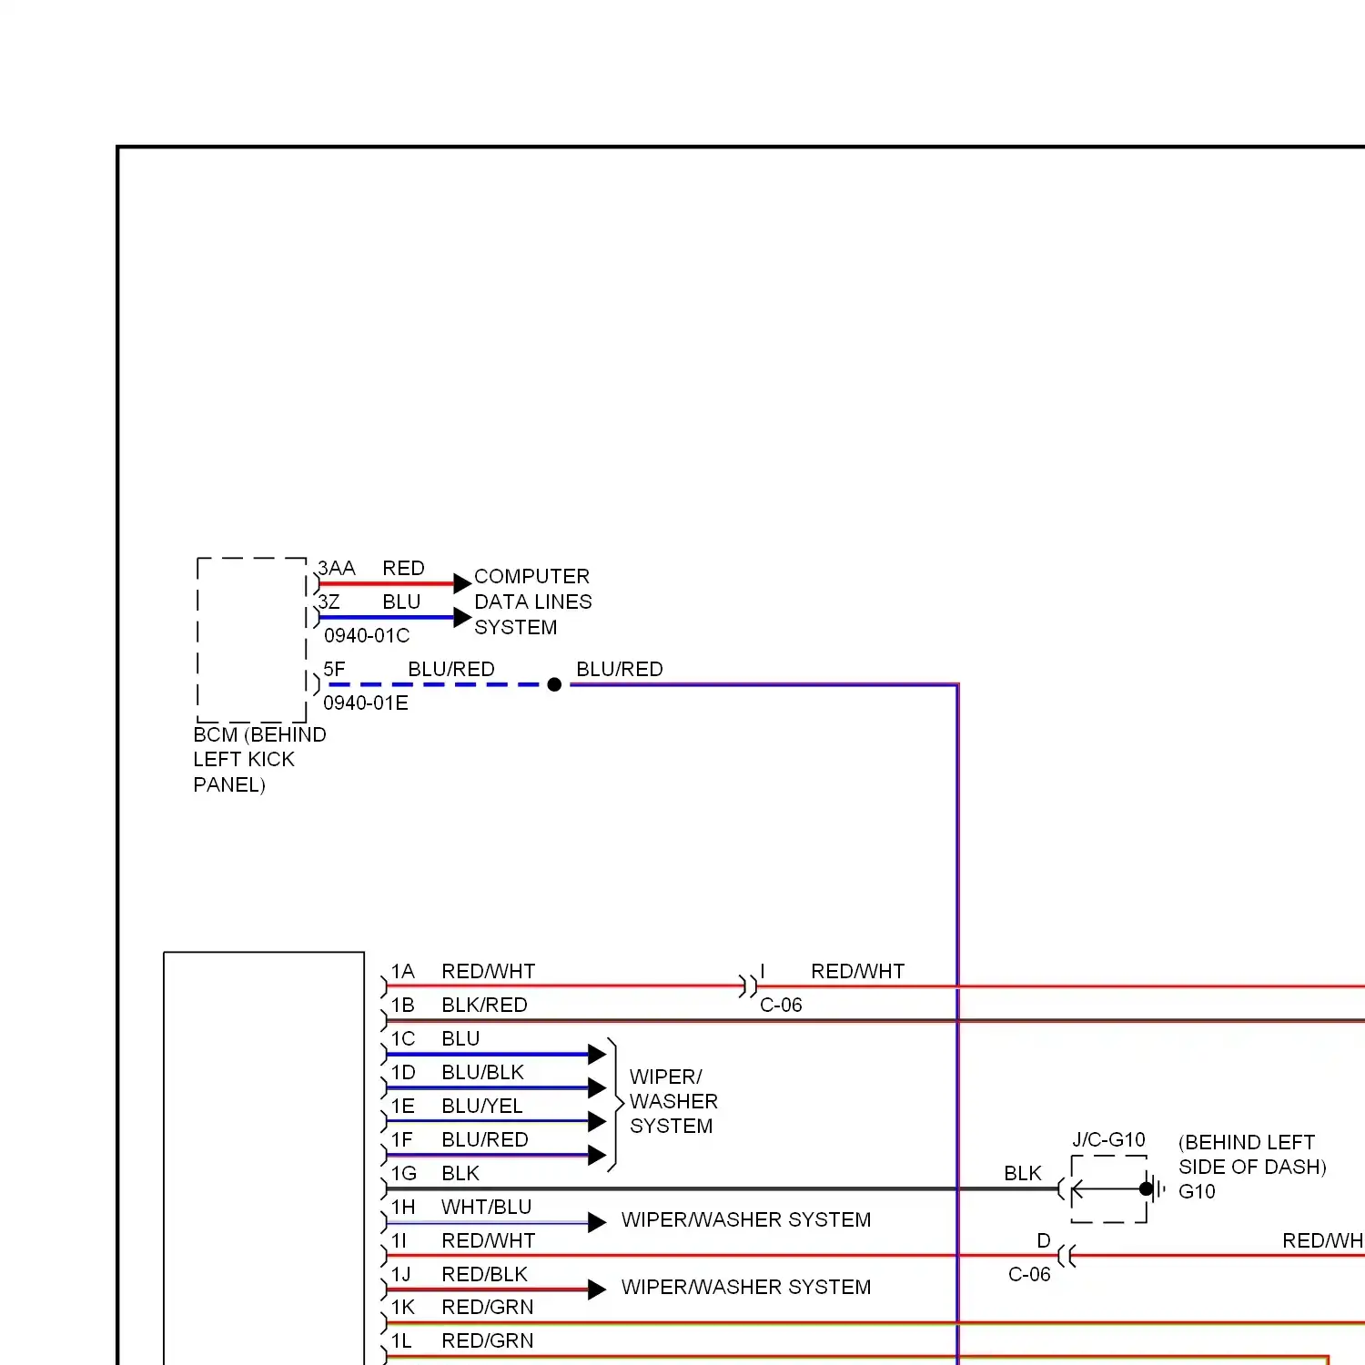Click the BLU/YEL label at 1E
1365x1365 pixels.
coord(482,1107)
